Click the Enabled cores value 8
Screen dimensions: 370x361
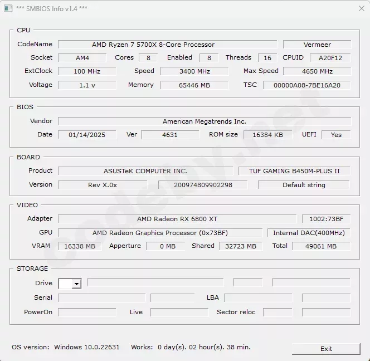click(x=209, y=58)
